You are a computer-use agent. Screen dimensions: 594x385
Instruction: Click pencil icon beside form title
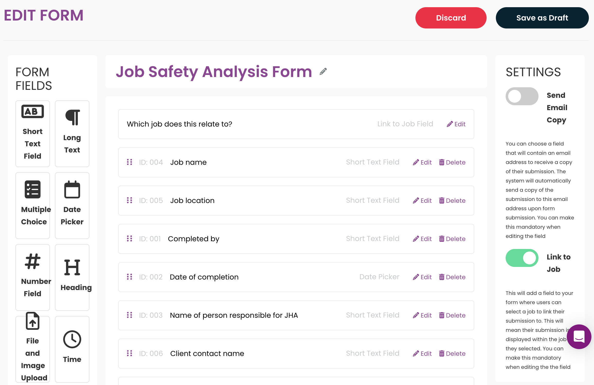coord(323,72)
